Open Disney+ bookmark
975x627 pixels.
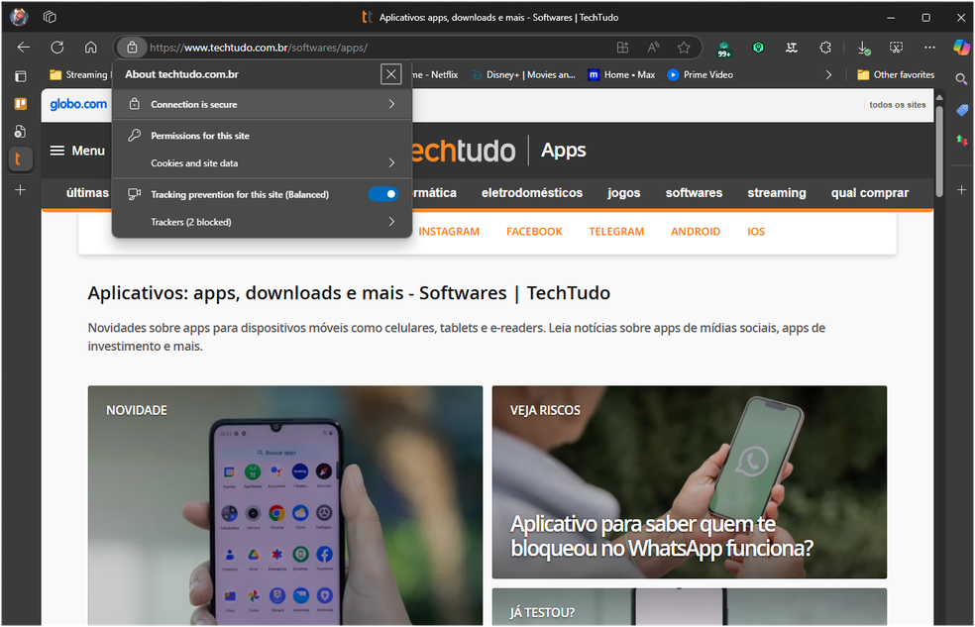[523, 74]
